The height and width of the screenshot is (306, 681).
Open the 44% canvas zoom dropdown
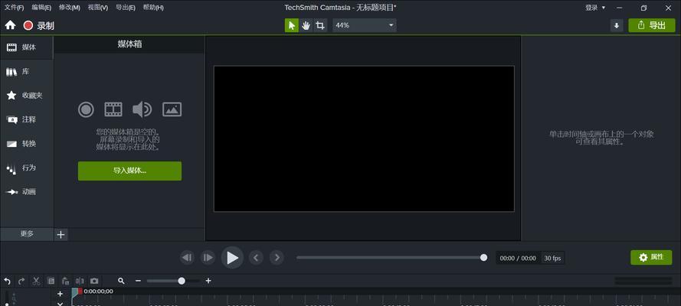[365, 25]
